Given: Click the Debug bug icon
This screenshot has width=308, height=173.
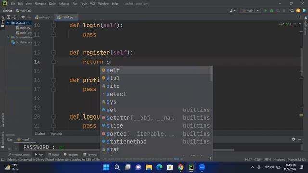Looking at the screenshot, I should (x=271, y=11).
